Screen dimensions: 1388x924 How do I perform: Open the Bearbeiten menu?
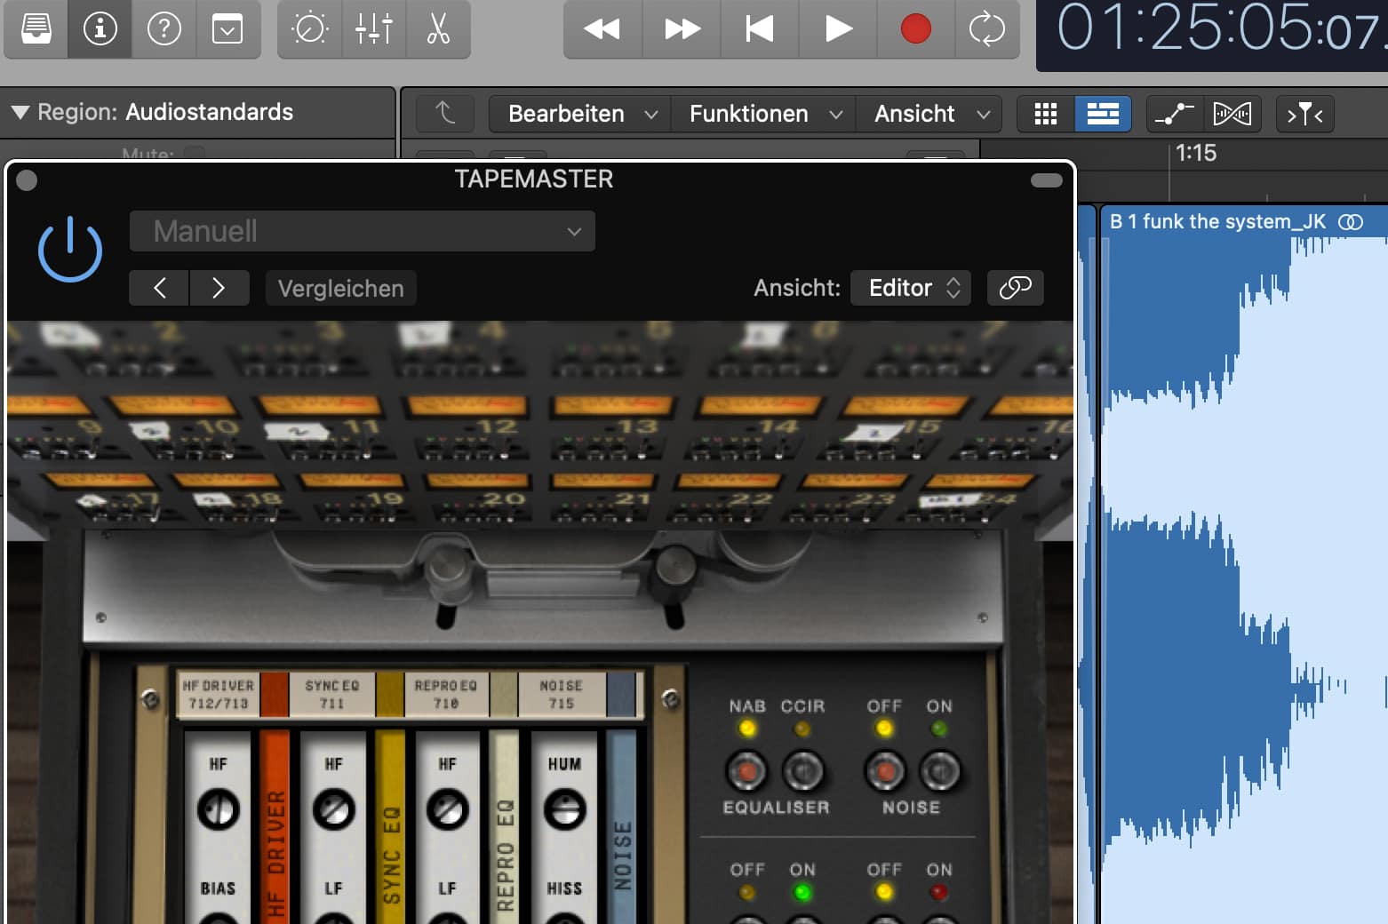580,114
